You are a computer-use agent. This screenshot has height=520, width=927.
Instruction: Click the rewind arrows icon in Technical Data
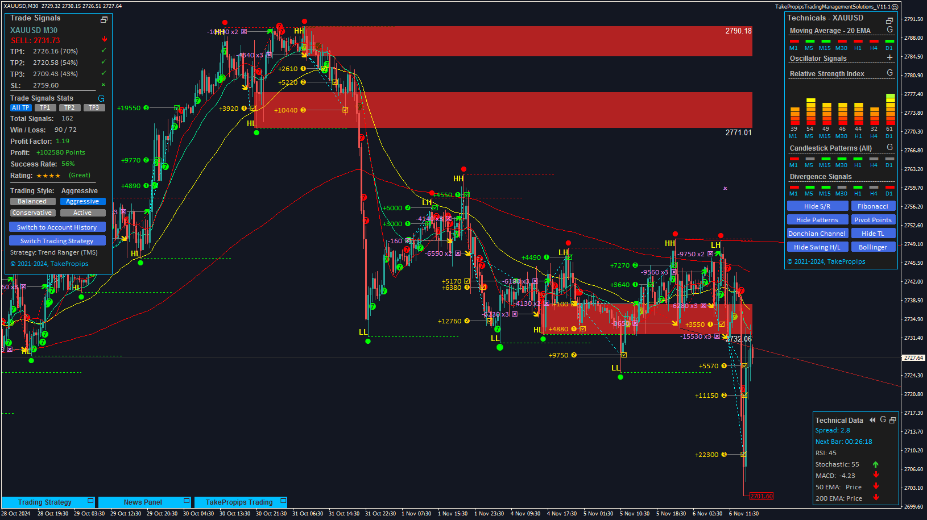click(x=872, y=420)
